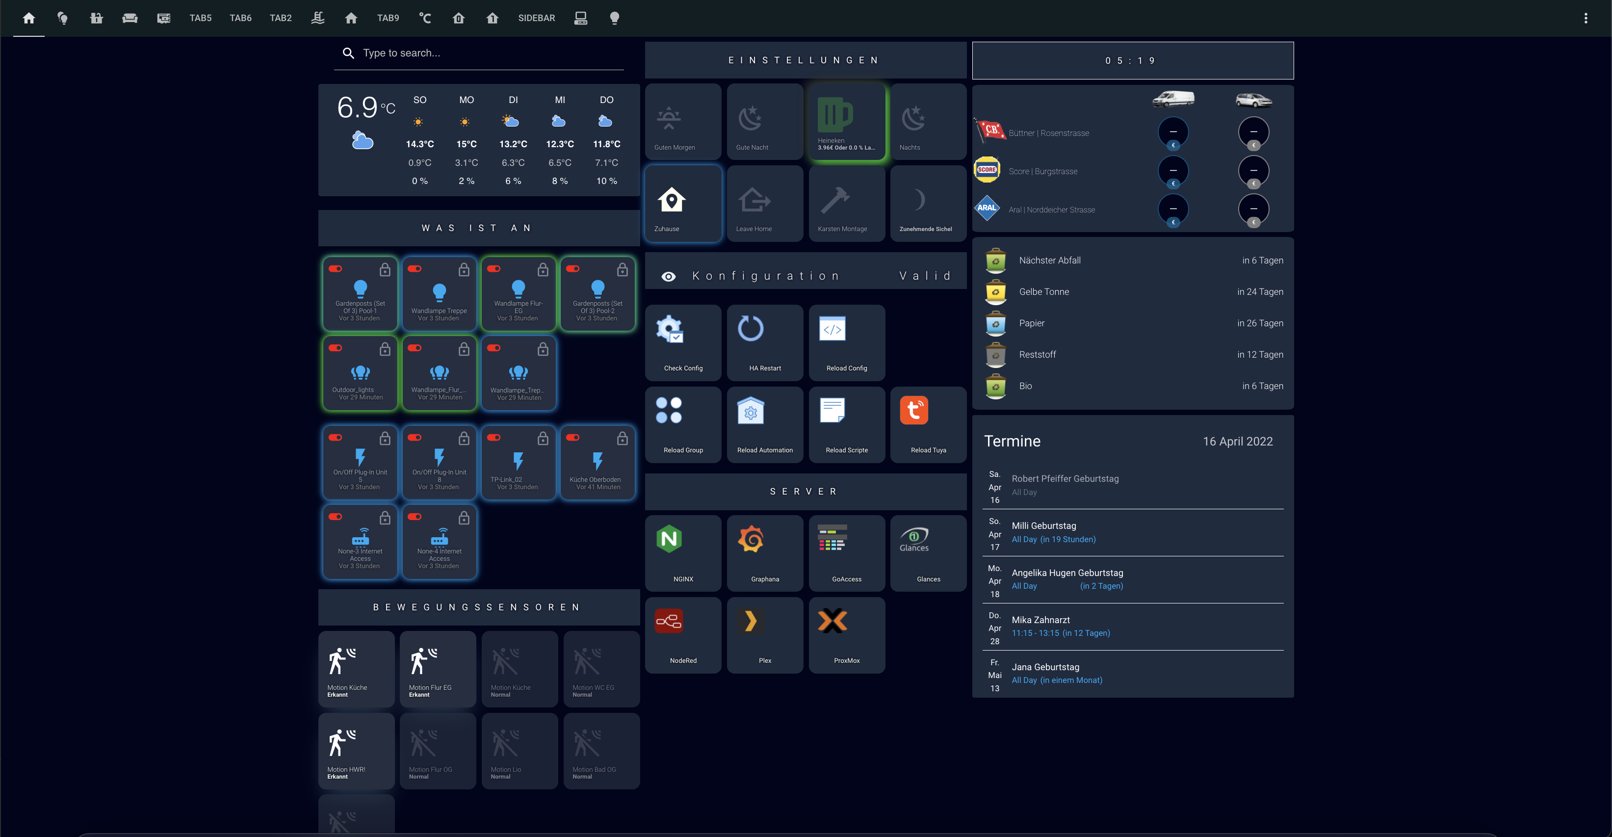
Task: Decrease the Aral Norddeicher Strasse price
Action: click(1173, 209)
